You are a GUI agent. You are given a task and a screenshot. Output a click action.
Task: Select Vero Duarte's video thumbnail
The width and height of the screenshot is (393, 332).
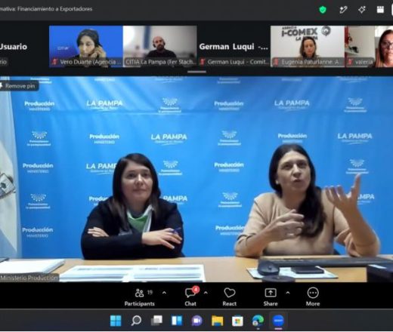(86, 47)
